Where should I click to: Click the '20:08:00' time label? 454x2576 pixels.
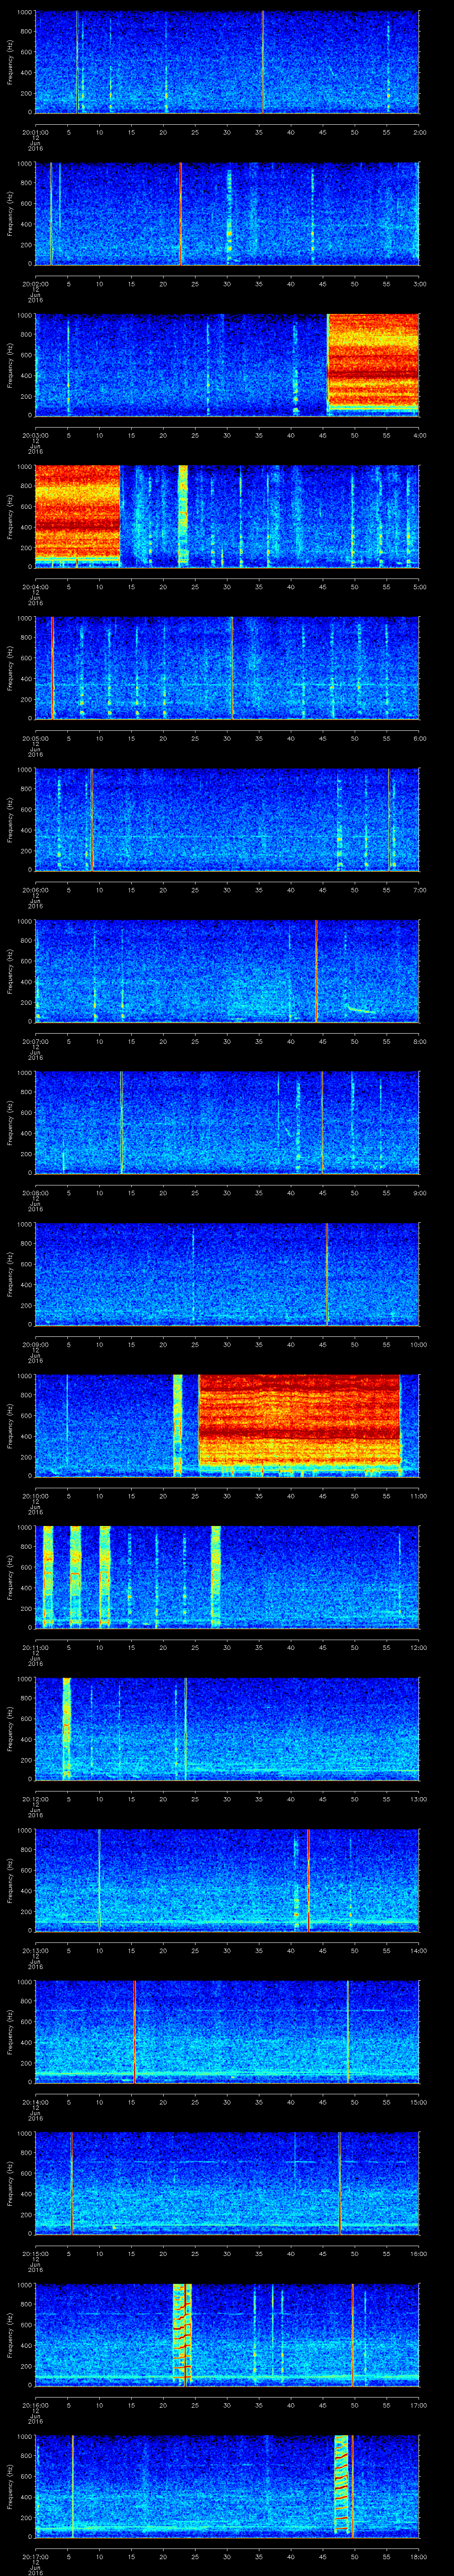tap(35, 1192)
